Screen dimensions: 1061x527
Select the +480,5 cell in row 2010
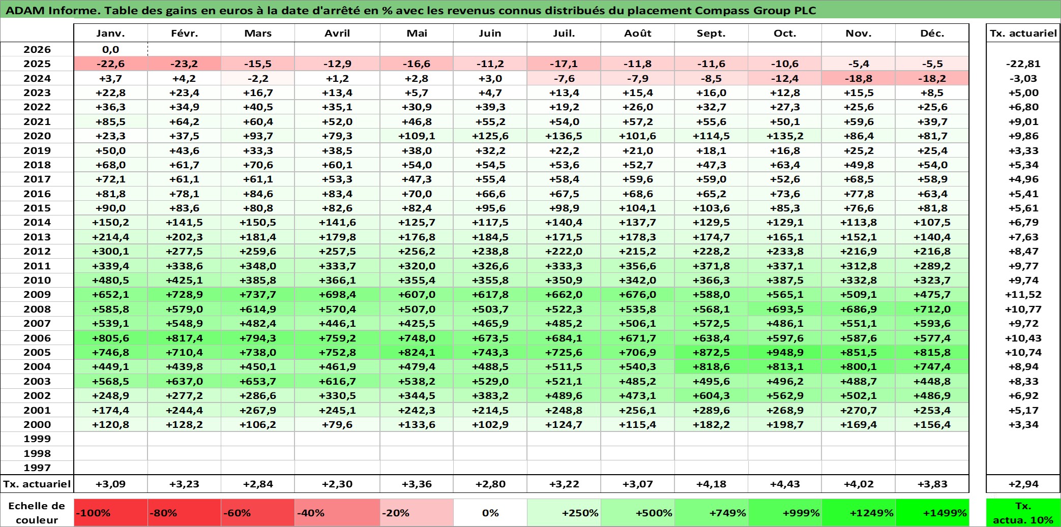[111, 280]
